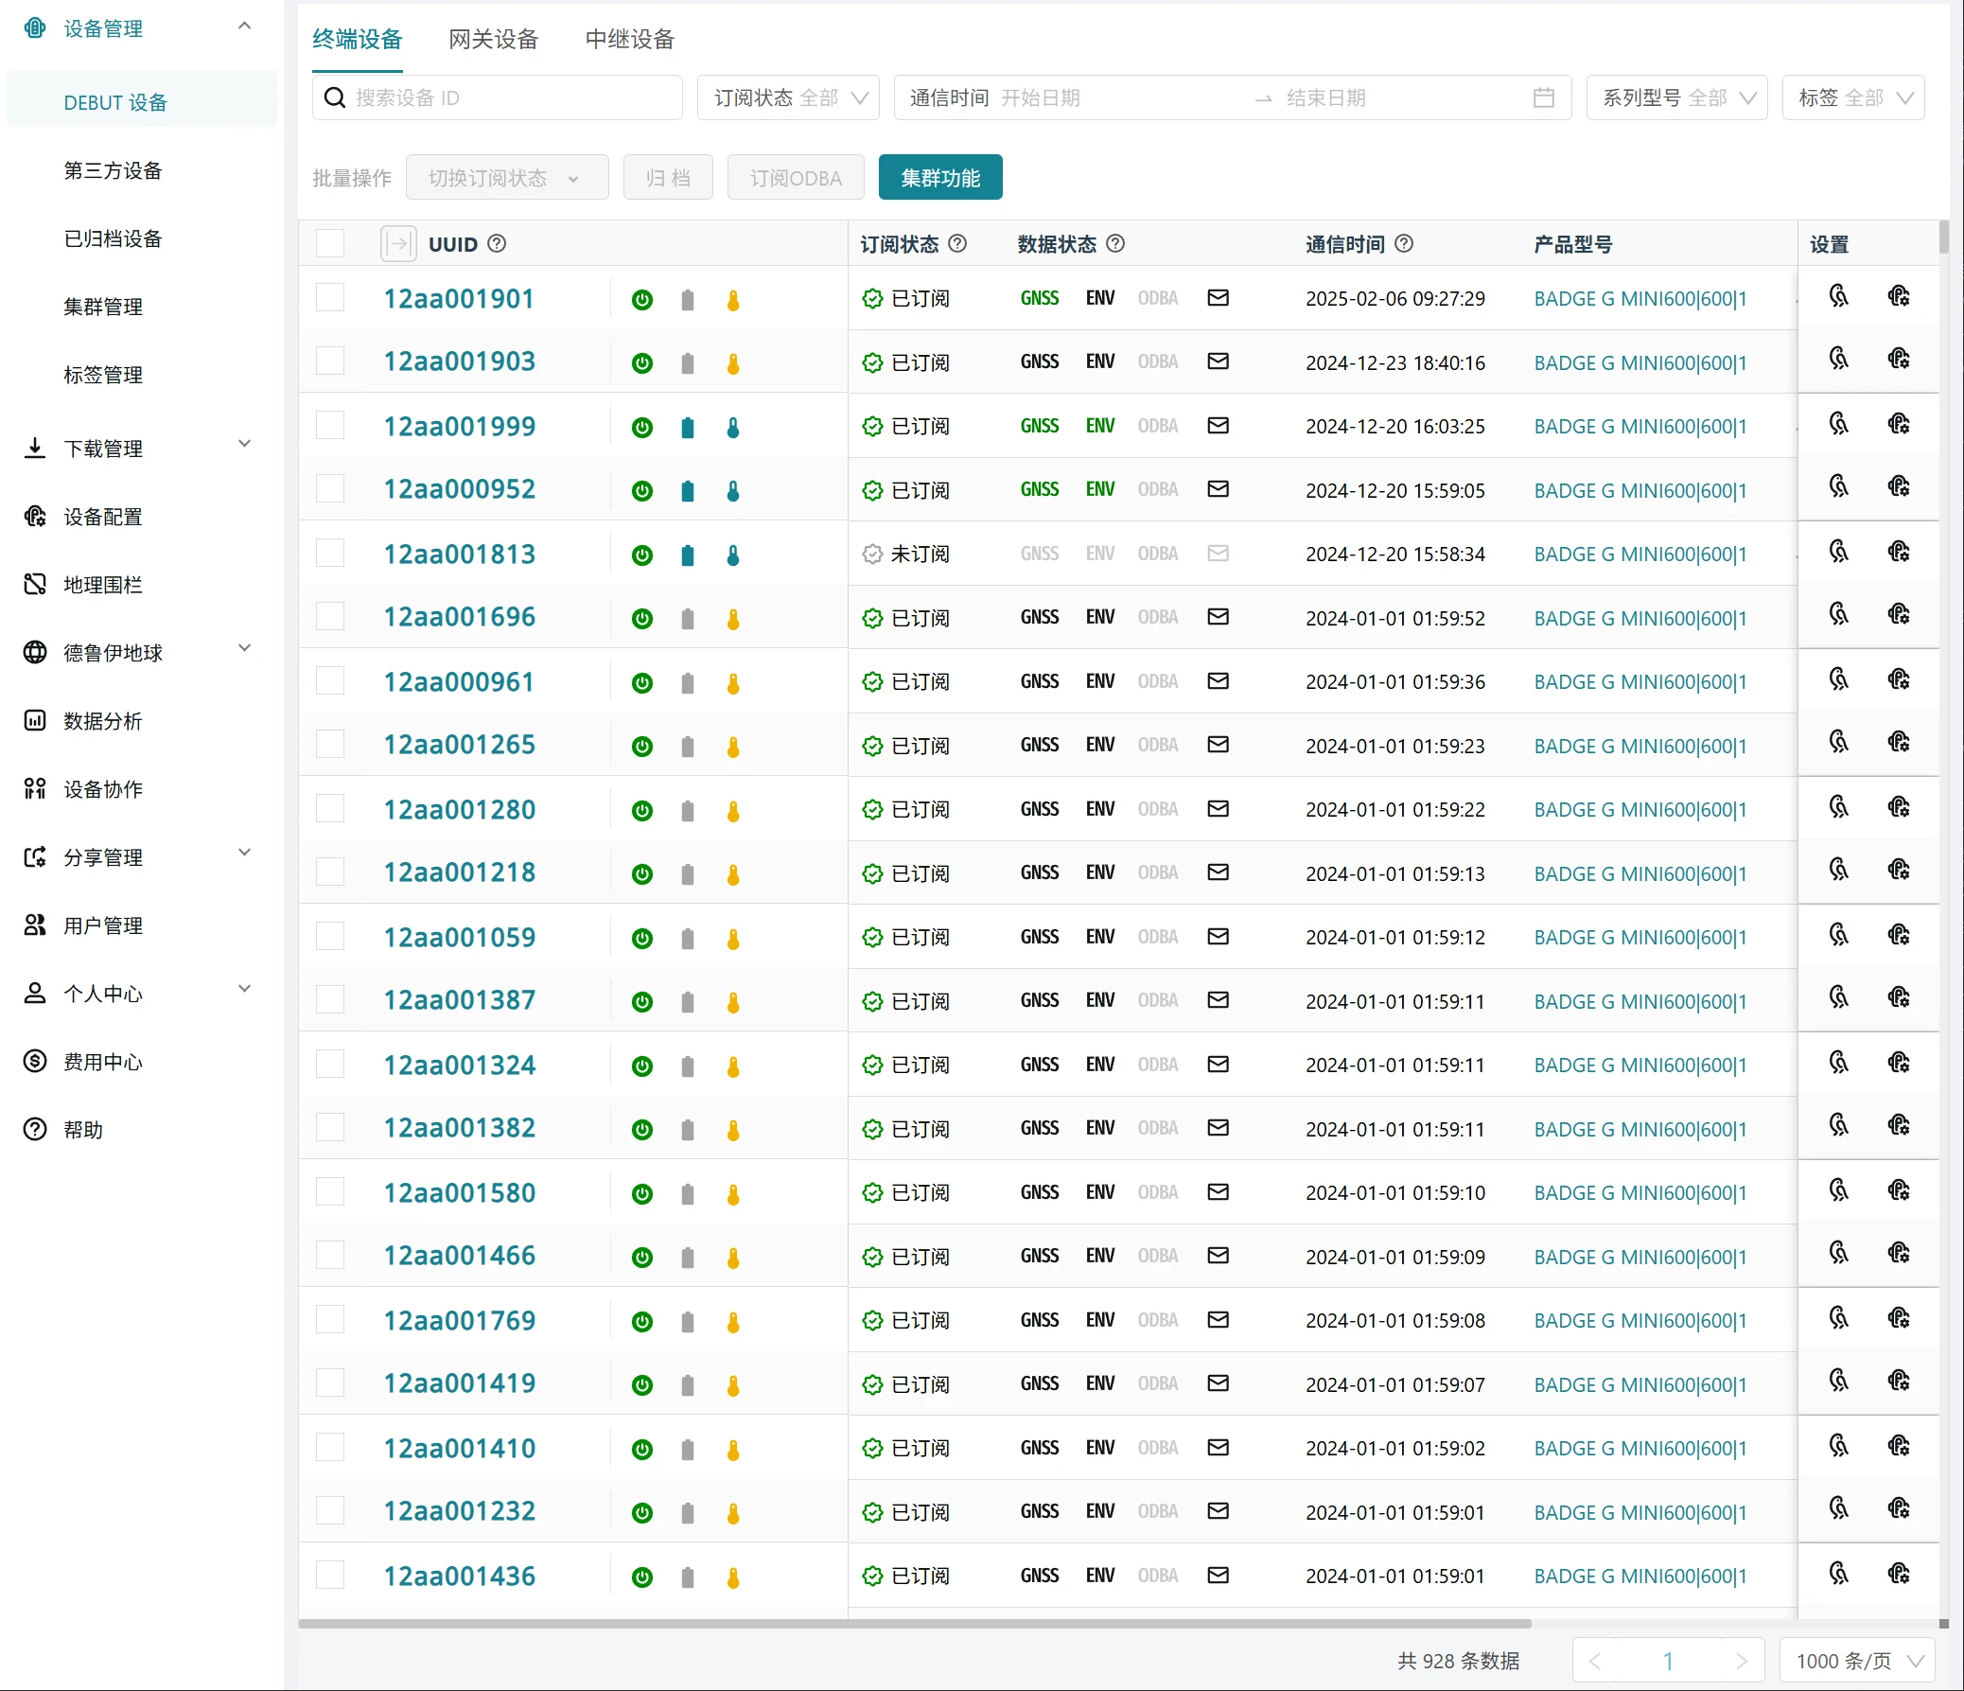Click fingerprint settings icon for 12aa001903
Image resolution: width=1964 pixels, height=1691 pixels.
(x=1838, y=359)
